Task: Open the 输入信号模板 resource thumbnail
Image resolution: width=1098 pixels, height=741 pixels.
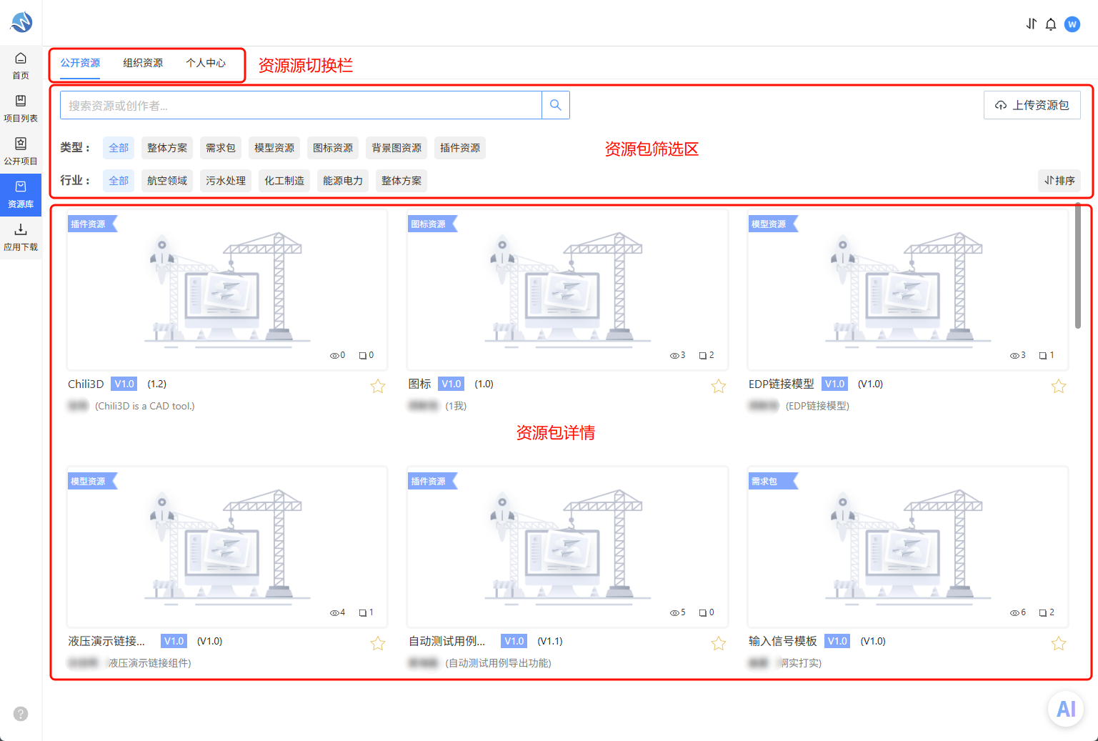Action: pos(908,547)
